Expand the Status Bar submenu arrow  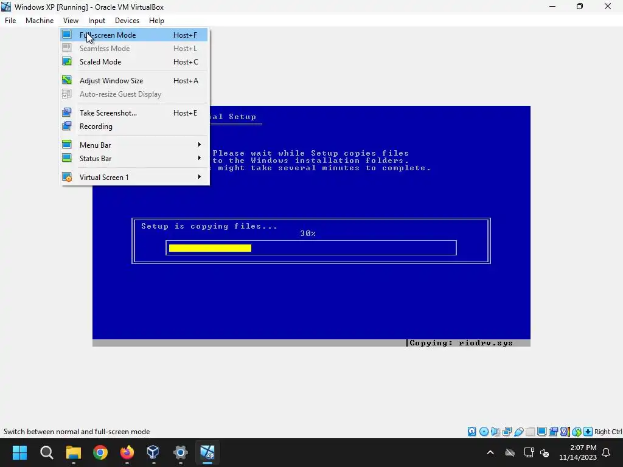tap(200, 158)
